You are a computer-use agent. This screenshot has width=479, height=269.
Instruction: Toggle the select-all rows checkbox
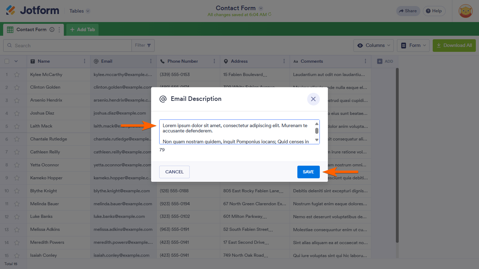[x=7, y=61]
